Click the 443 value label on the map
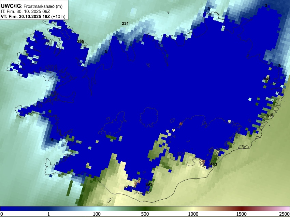The width and height of the screenshot is (290, 217). point(214,164)
